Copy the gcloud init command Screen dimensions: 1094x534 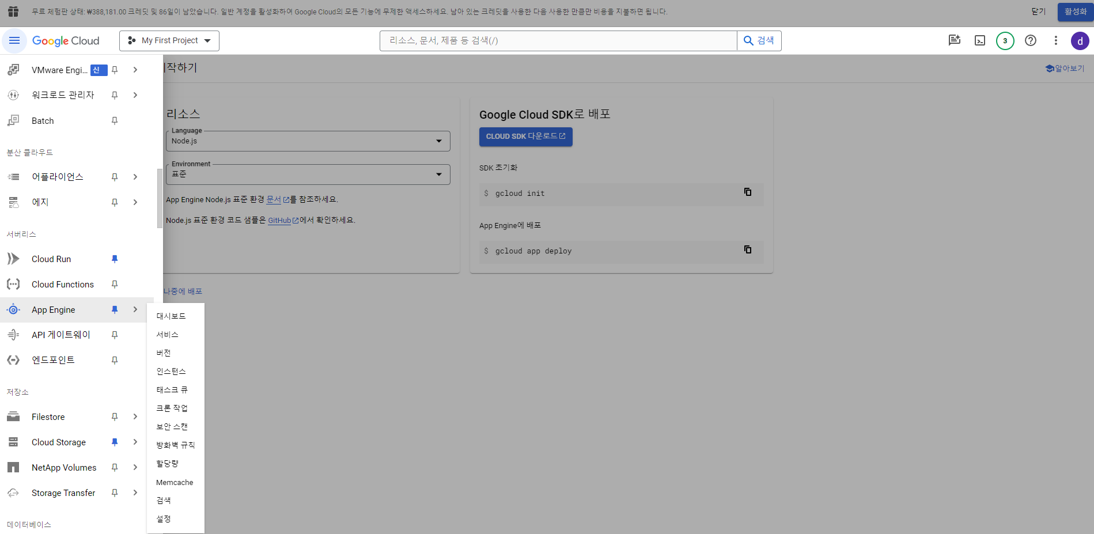tap(748, 192)
